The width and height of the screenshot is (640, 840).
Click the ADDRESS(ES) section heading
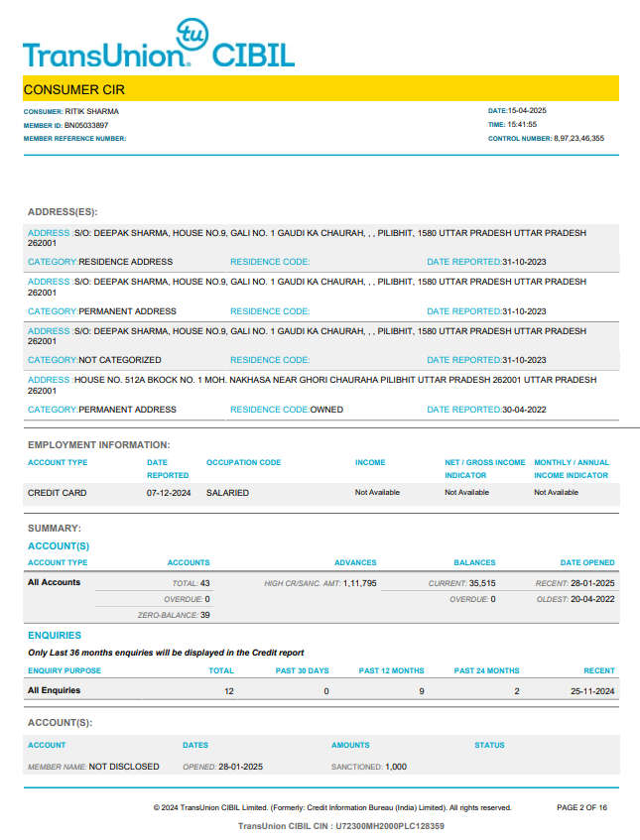tap(63, 212)
